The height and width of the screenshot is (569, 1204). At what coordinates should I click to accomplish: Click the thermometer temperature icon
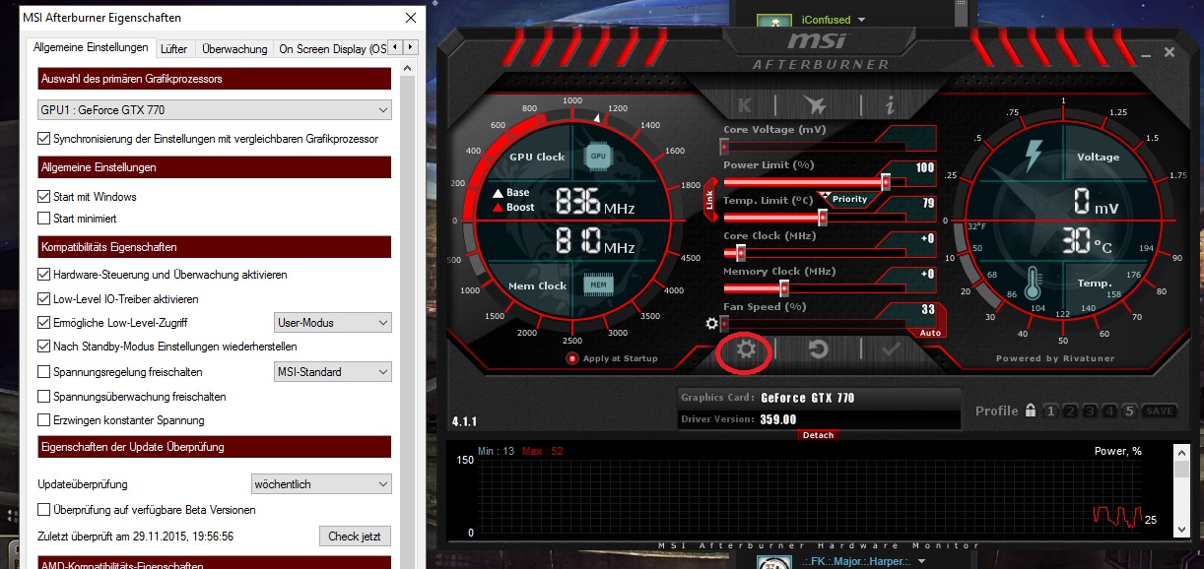click(x=1035, y=284)
